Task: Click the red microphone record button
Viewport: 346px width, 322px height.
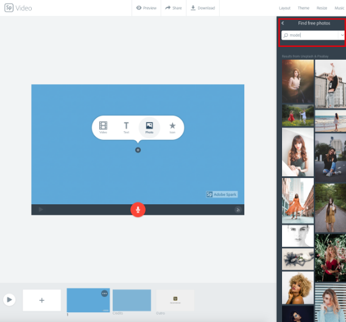Action: (x=138, y=210)
